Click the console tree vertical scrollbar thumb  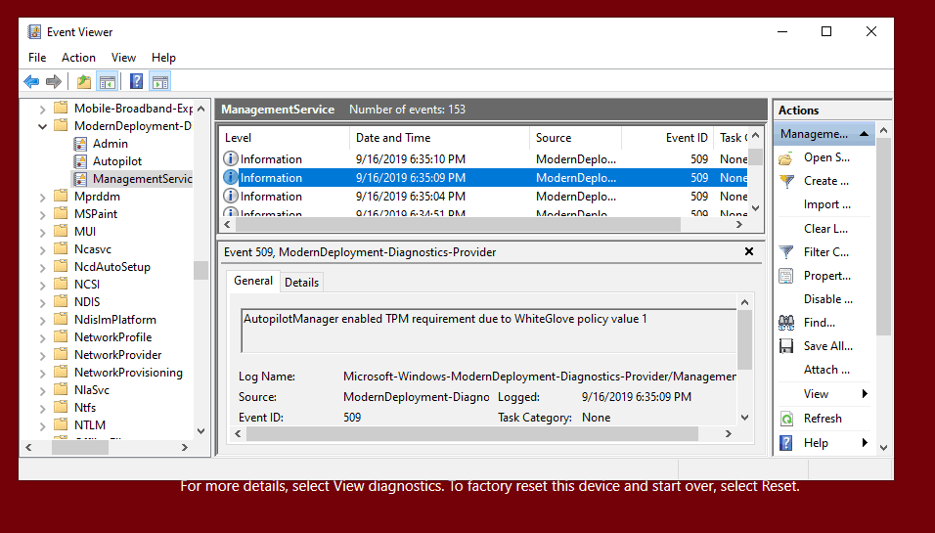(200, 270)
